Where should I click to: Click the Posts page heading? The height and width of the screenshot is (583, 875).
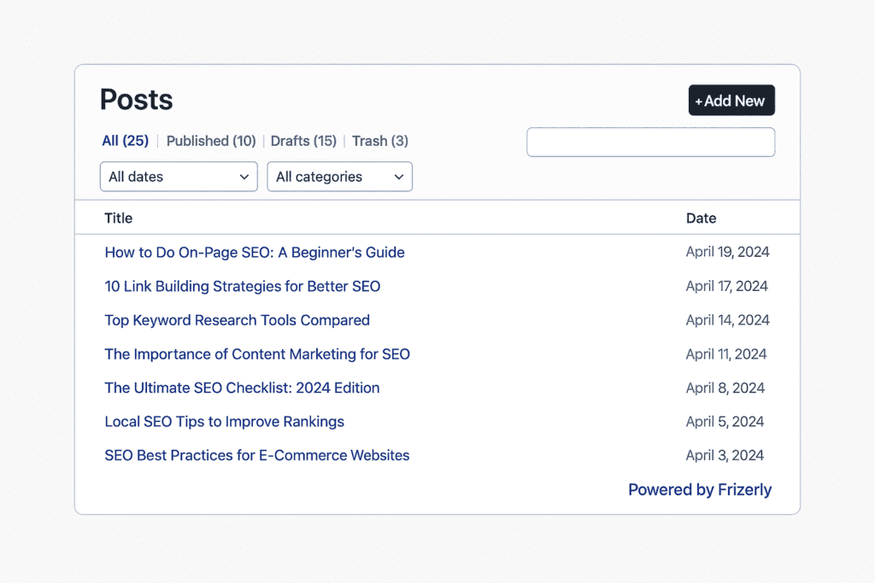pyautogui.click(x=136, y=100)
